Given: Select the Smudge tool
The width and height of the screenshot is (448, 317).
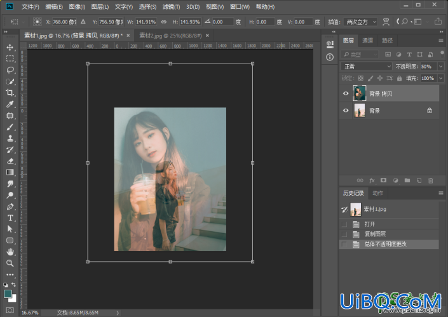Looking at the screenshot, I should 10,184.
